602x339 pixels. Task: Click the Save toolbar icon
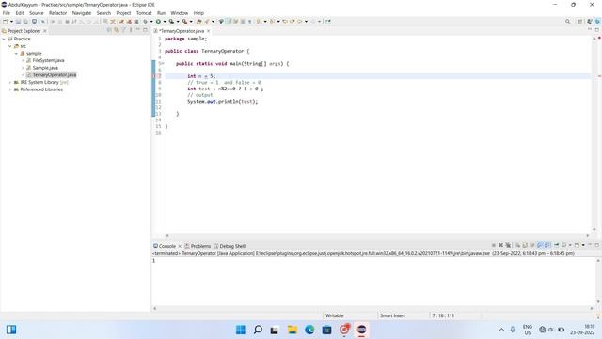tap(18, 22)
